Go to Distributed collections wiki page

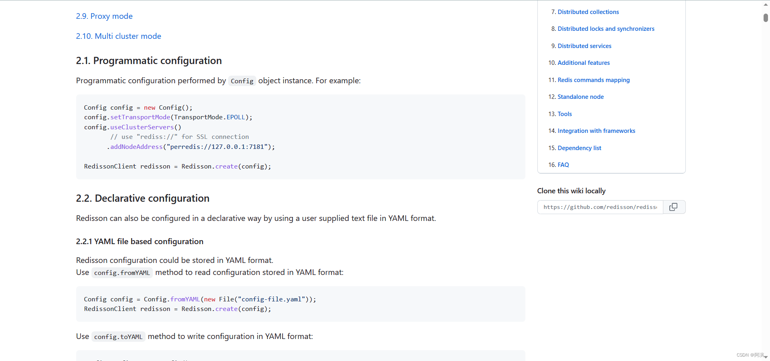pyautogui.click(x=588, y=12)
